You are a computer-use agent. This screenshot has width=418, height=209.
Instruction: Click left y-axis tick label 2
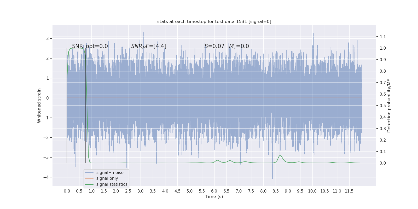point(48,58)
